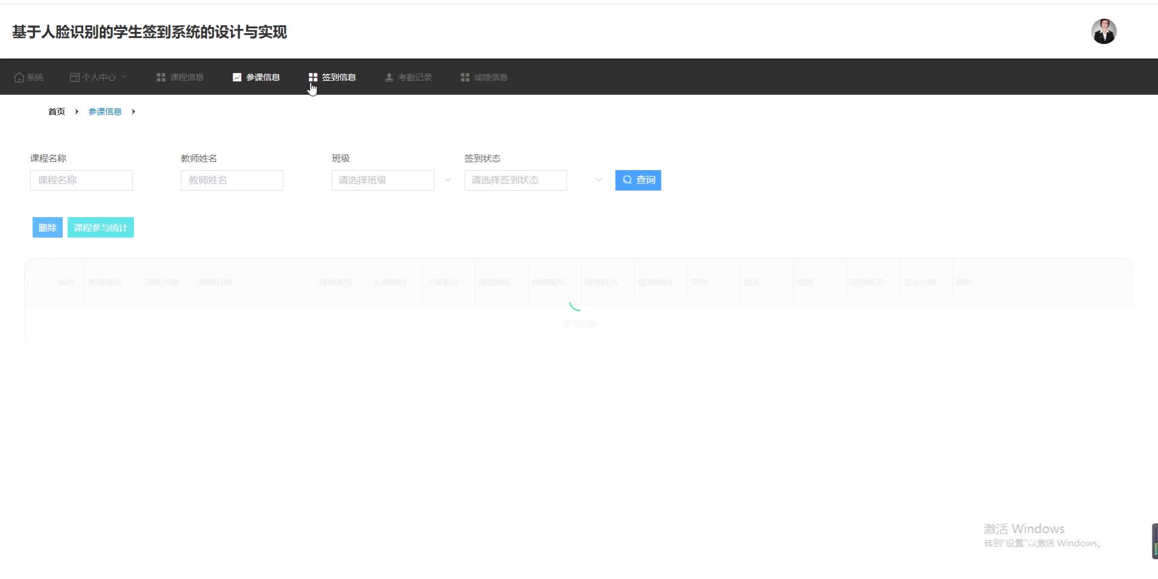This screenshot has width=1158, height=579.
Task: Focus the 课程名称 input field
Action: [x=81, y=180]
